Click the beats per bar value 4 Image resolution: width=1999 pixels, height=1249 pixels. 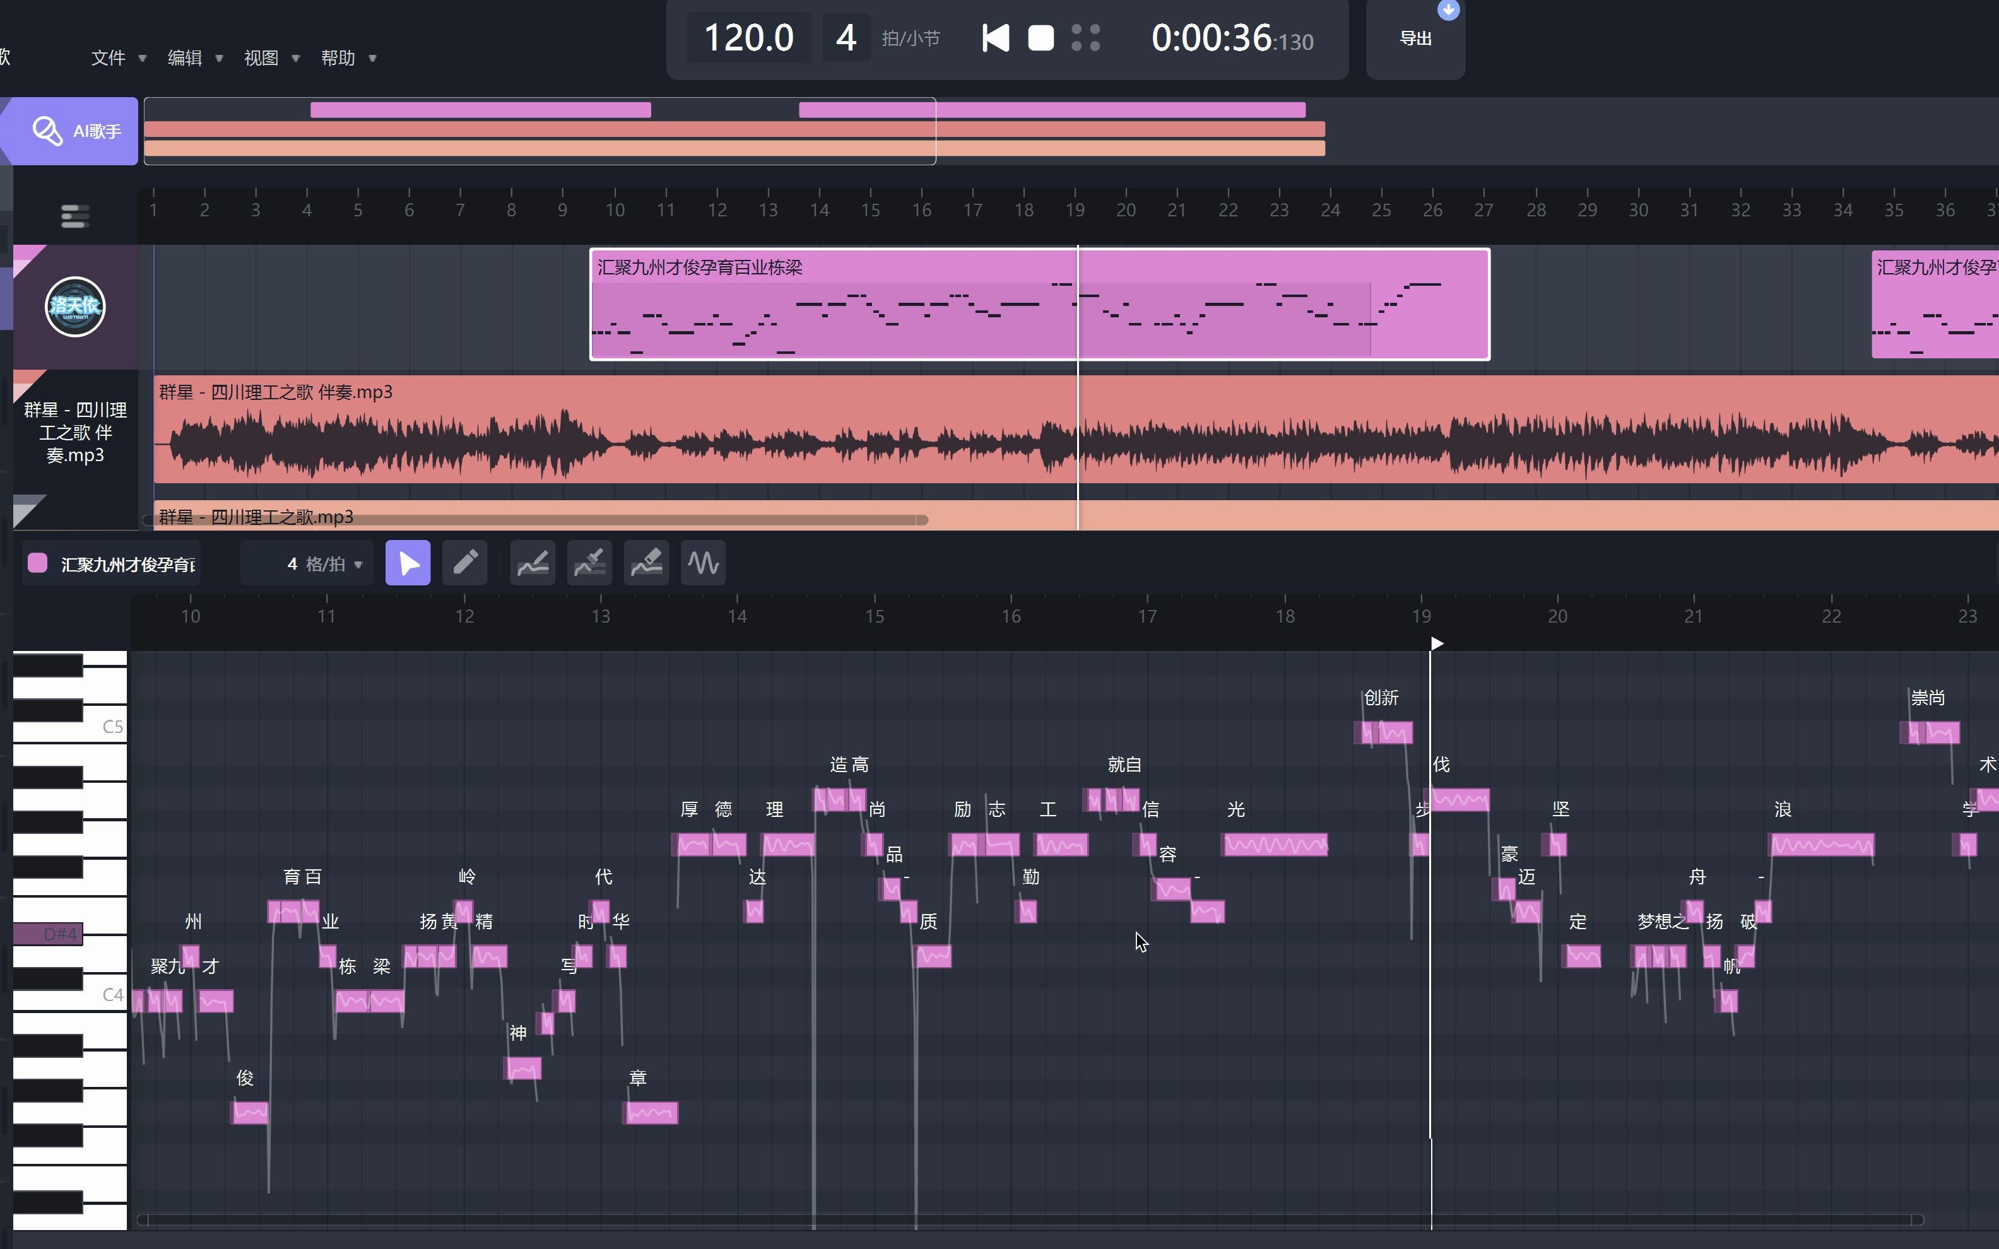pos(846,38)
